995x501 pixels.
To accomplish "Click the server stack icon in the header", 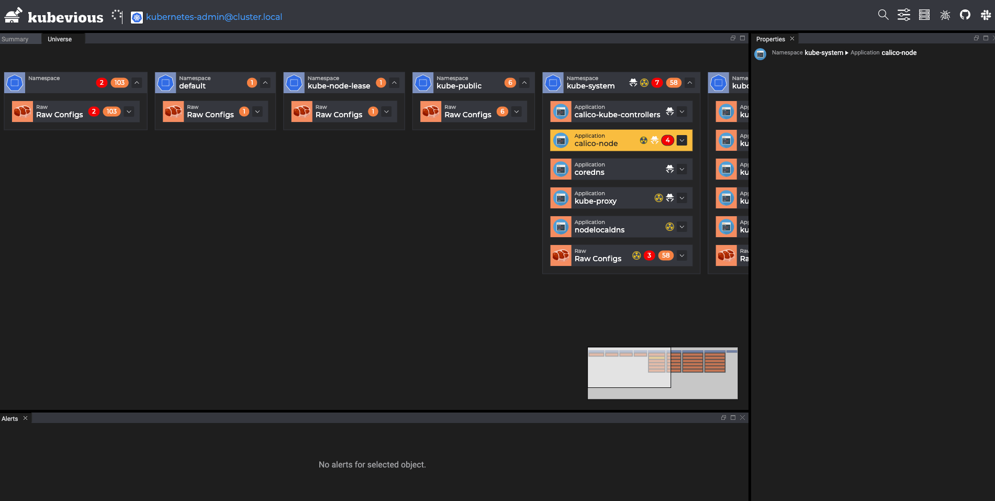I will point(924,15).
